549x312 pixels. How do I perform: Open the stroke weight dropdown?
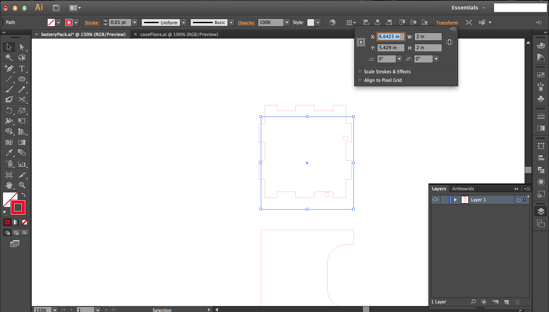pos(135,22)
